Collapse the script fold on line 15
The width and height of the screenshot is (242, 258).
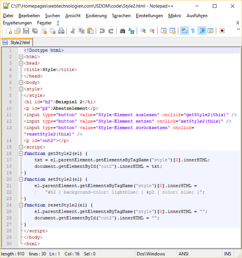tap(21, 147)
